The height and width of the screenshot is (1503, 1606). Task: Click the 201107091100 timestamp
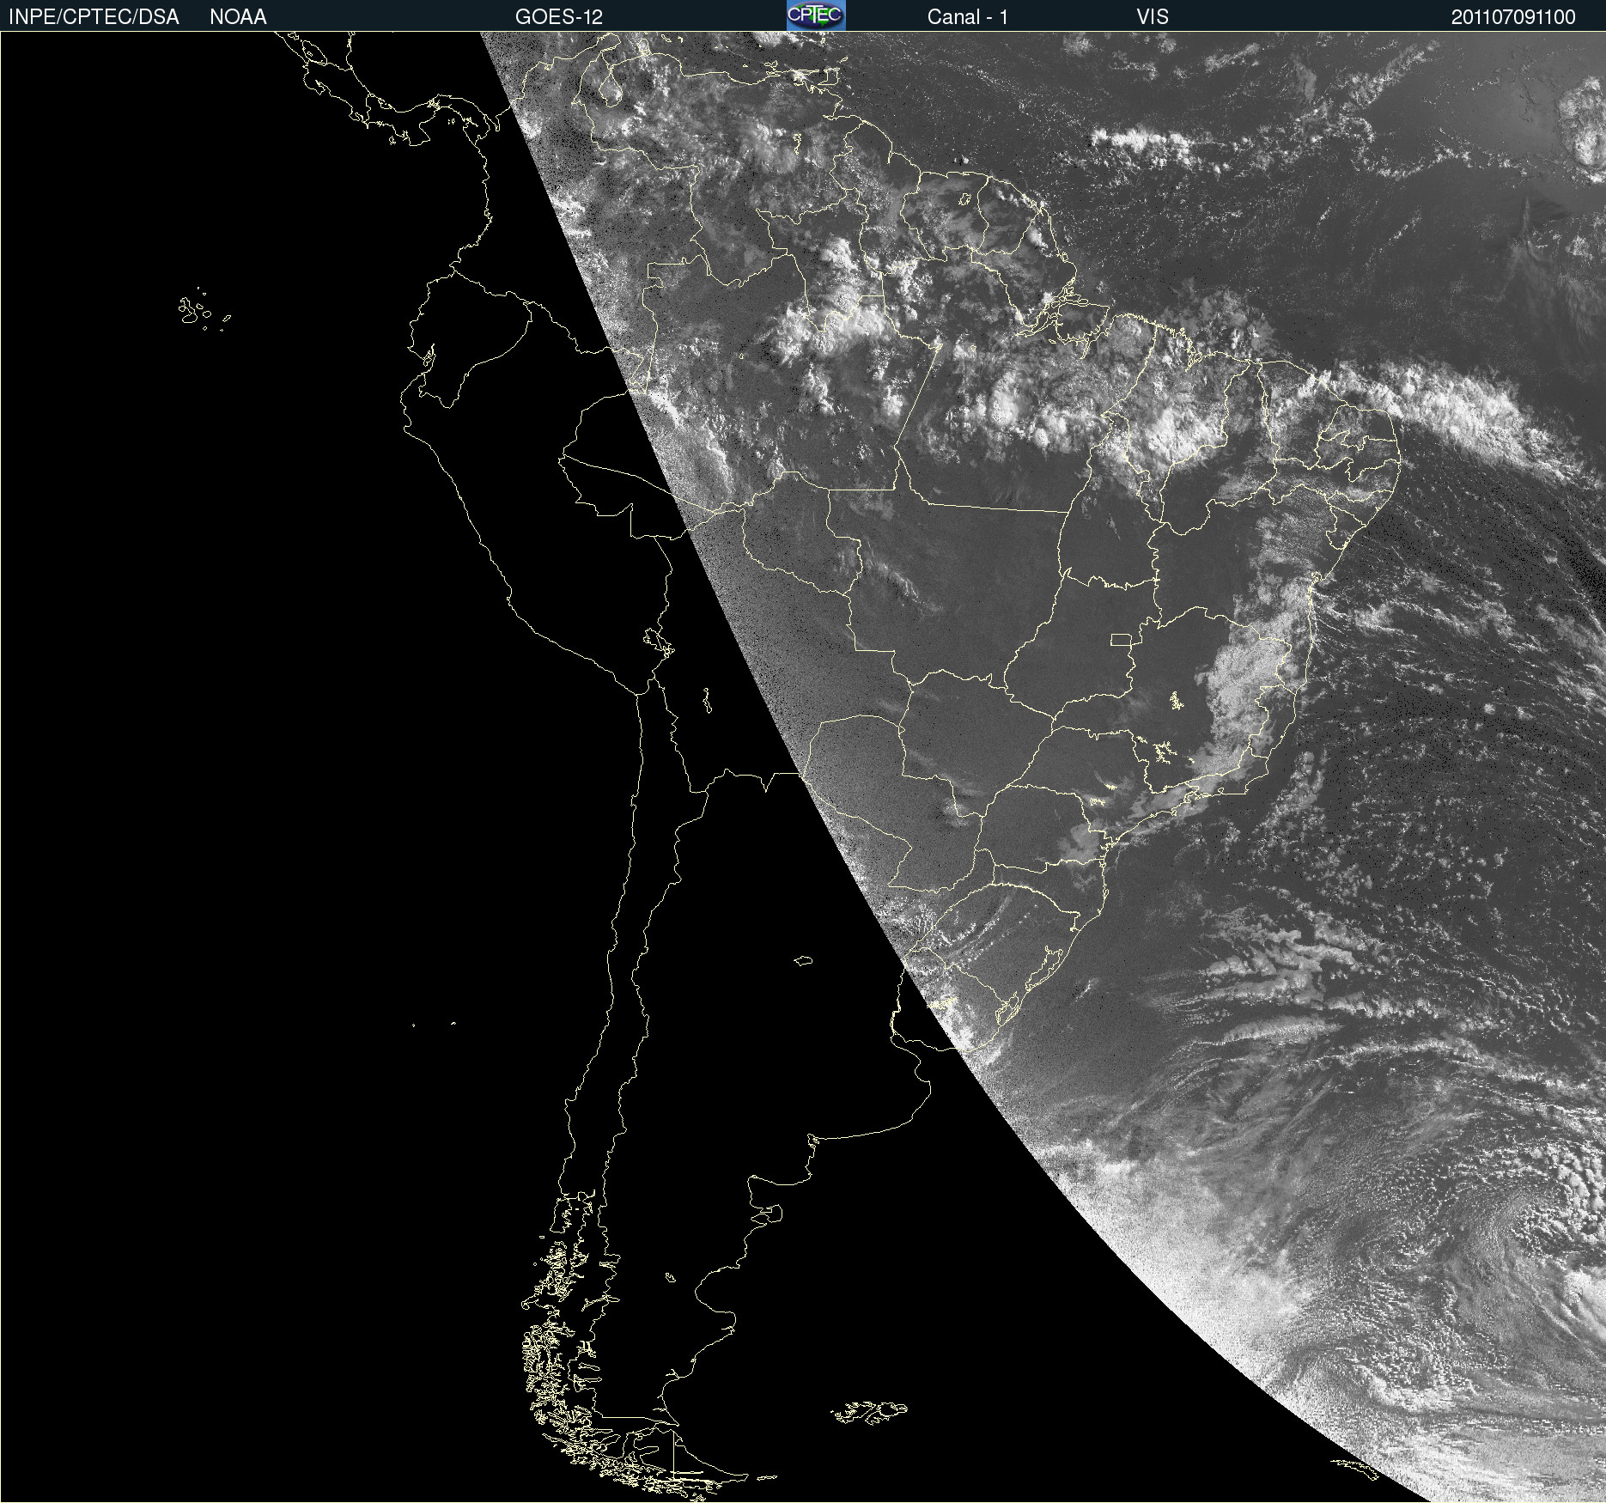point(1513,17)
